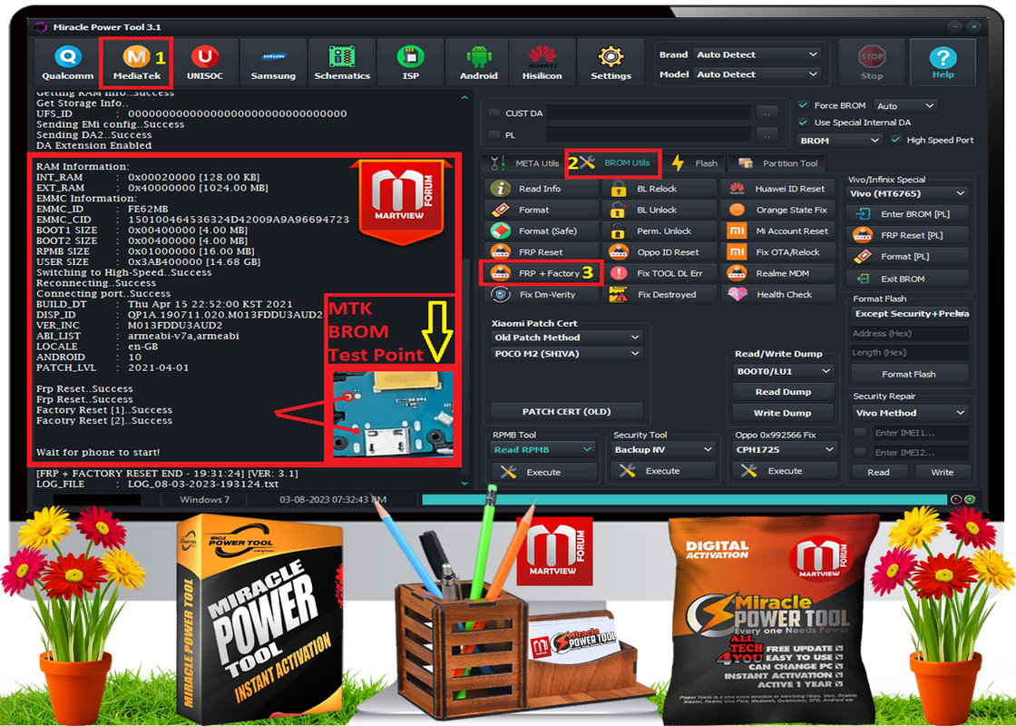Expand POCO M2 (SHIVA) dropdown
1016x726 pixels.
pyautogui.click(x=567, y=353)
